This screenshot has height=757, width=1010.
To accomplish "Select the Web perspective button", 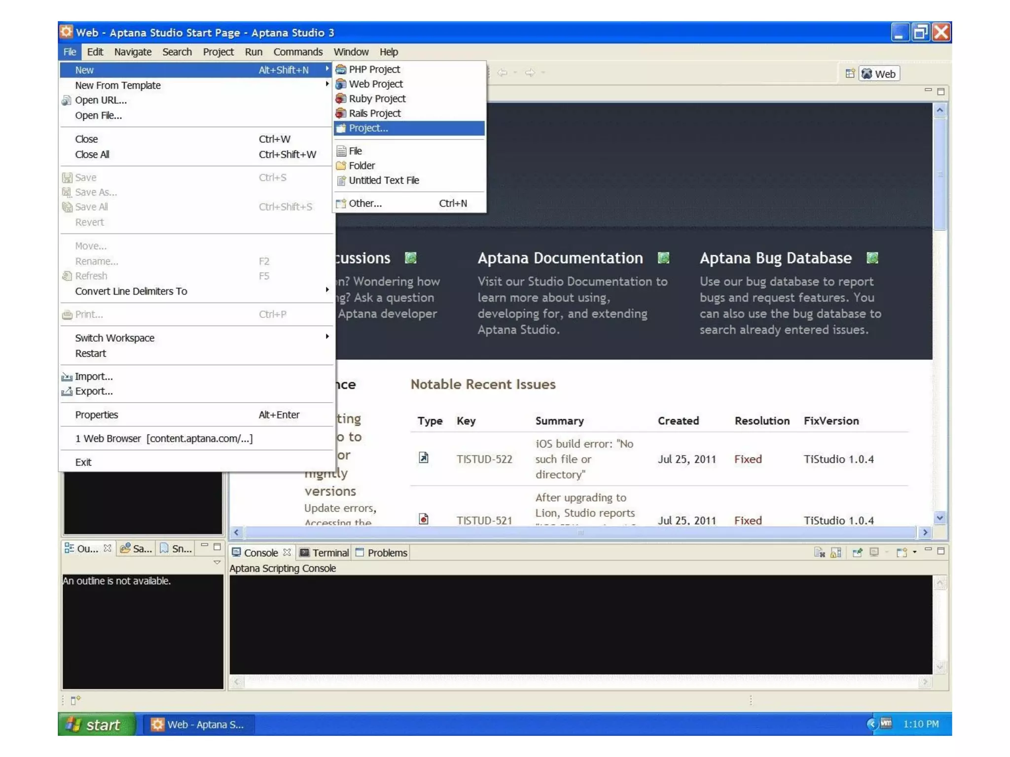I will (x=879, y=74).
